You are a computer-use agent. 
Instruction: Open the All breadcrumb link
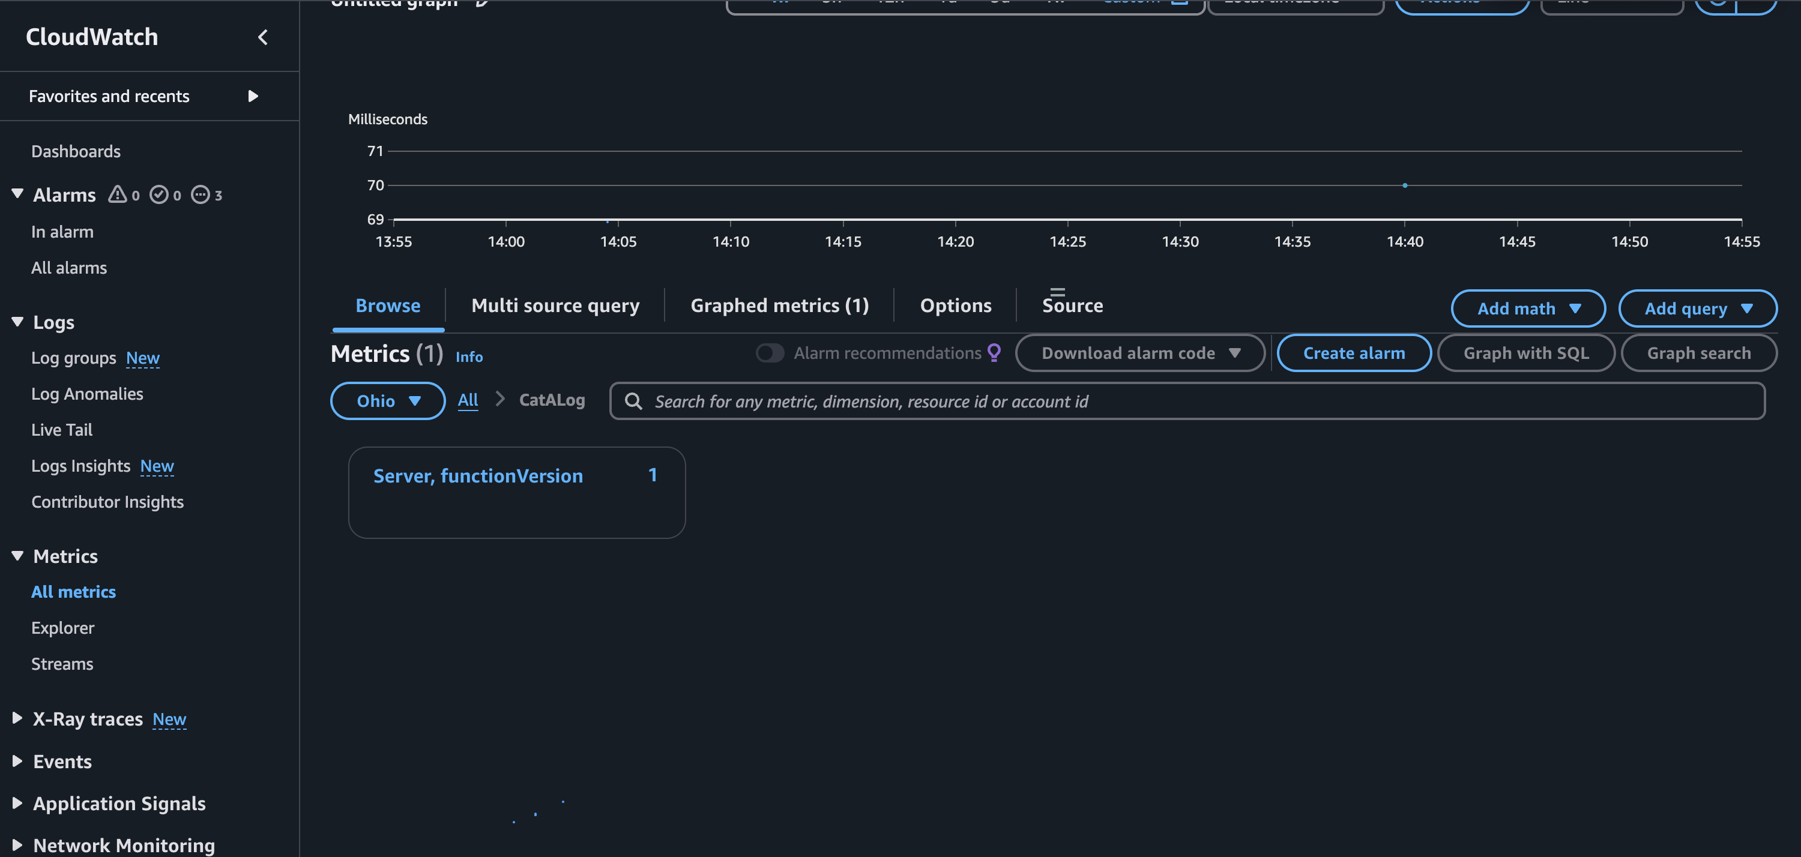pyautogui.click(x=468, y=400)
